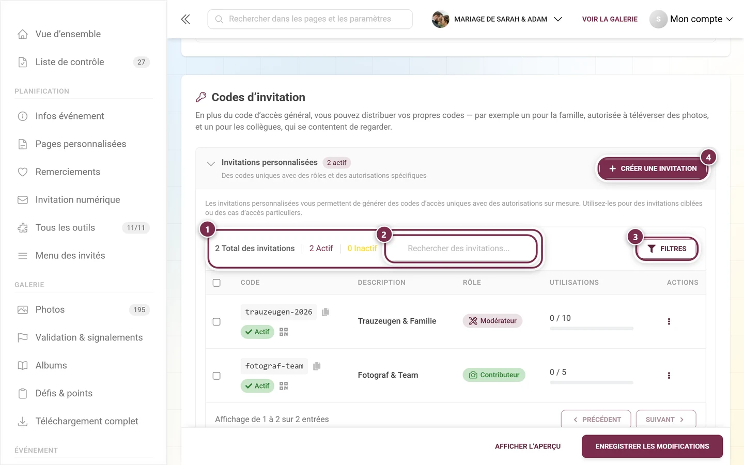Show QR code for fotograf-team
Viewport: 744px width, 465px height.
[x=284, y=386]
